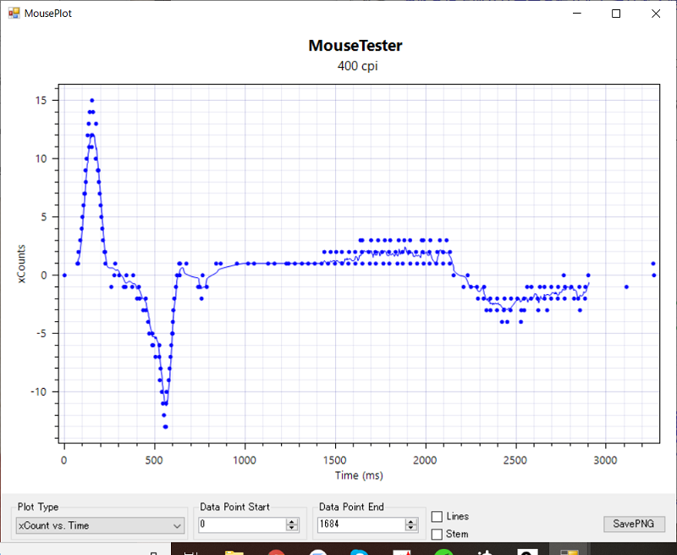Maximize the MousePlot window
This screenshot has width=677, height=555.
tap(616, 14)
